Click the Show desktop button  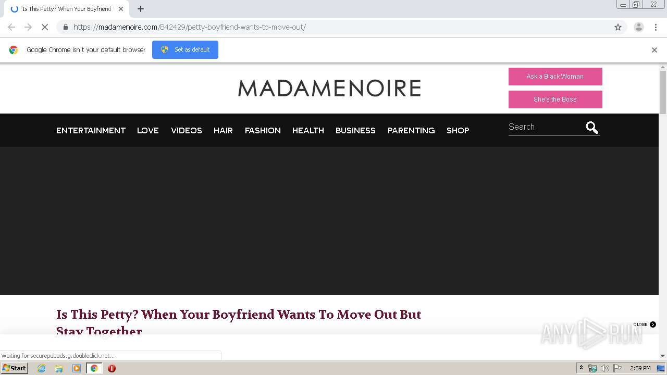click(661, 368)
